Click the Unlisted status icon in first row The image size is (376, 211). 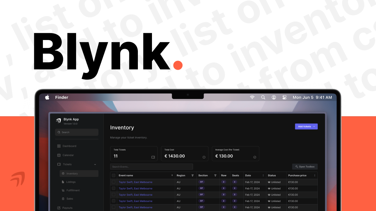269,182
